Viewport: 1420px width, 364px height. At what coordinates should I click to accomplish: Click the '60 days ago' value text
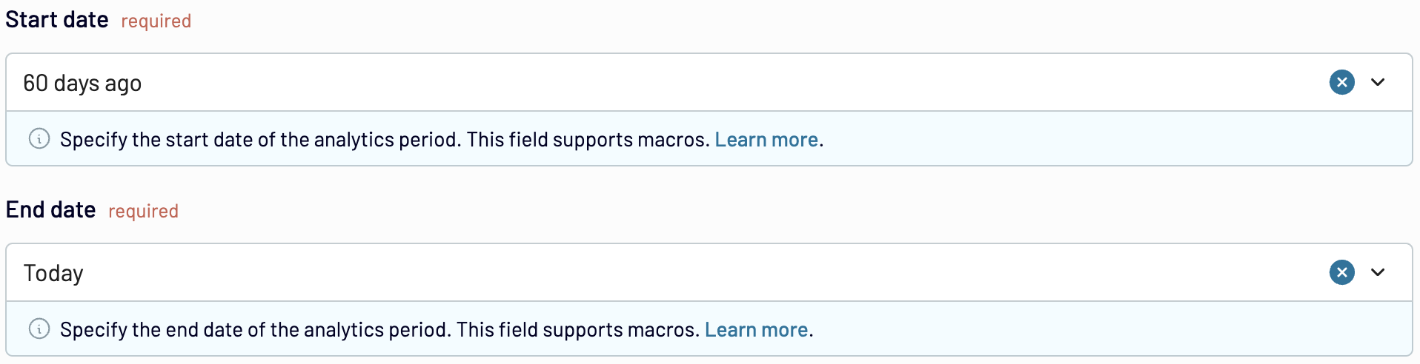(x=82, y=83)
